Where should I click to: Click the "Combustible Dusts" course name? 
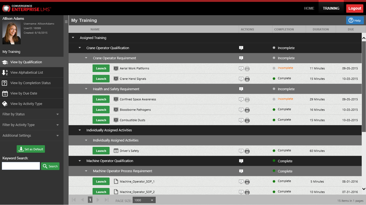pos(132,120)
